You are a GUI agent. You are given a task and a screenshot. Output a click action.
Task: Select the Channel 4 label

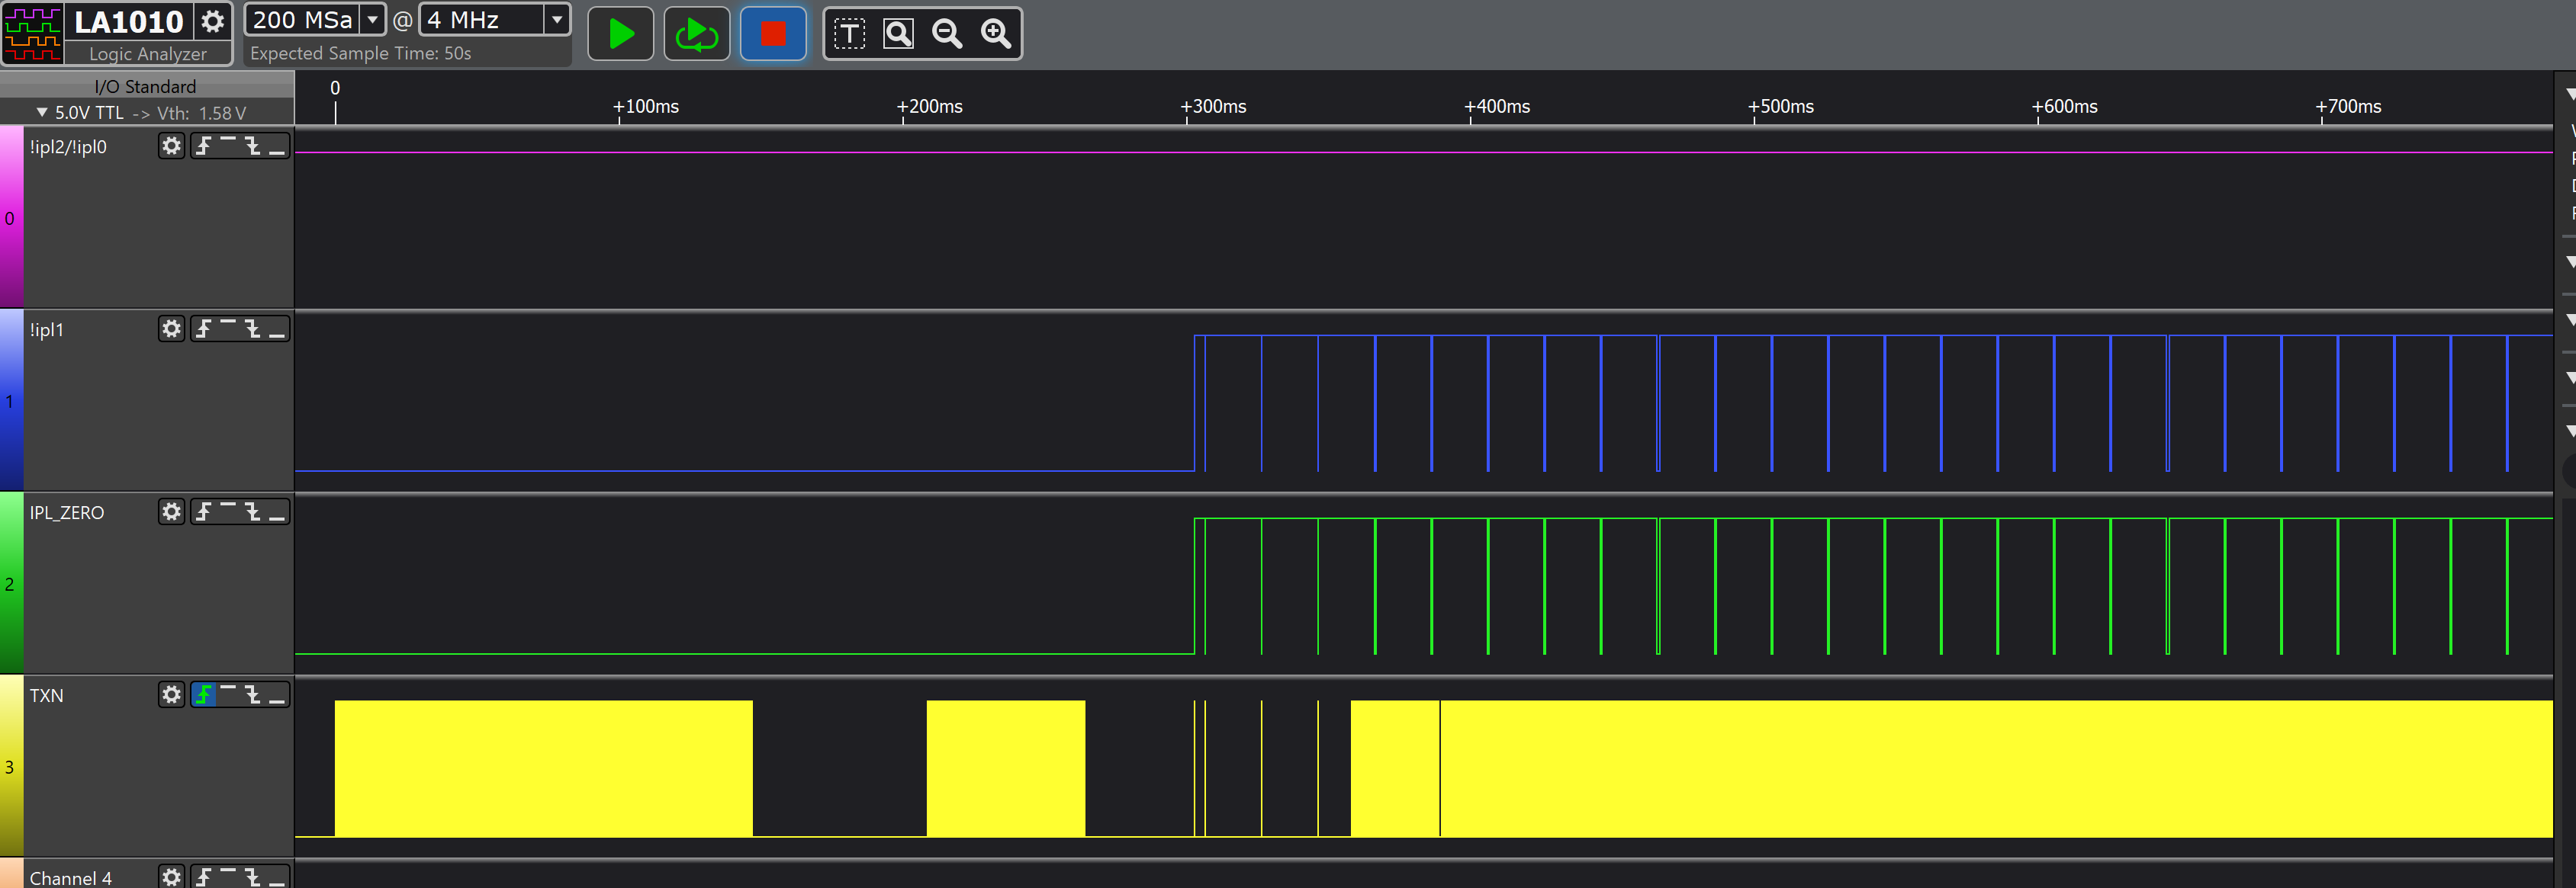click(70, 878)
